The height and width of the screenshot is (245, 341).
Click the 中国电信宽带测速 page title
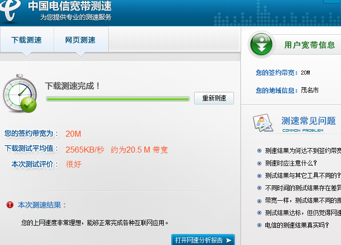pos(70,6)
